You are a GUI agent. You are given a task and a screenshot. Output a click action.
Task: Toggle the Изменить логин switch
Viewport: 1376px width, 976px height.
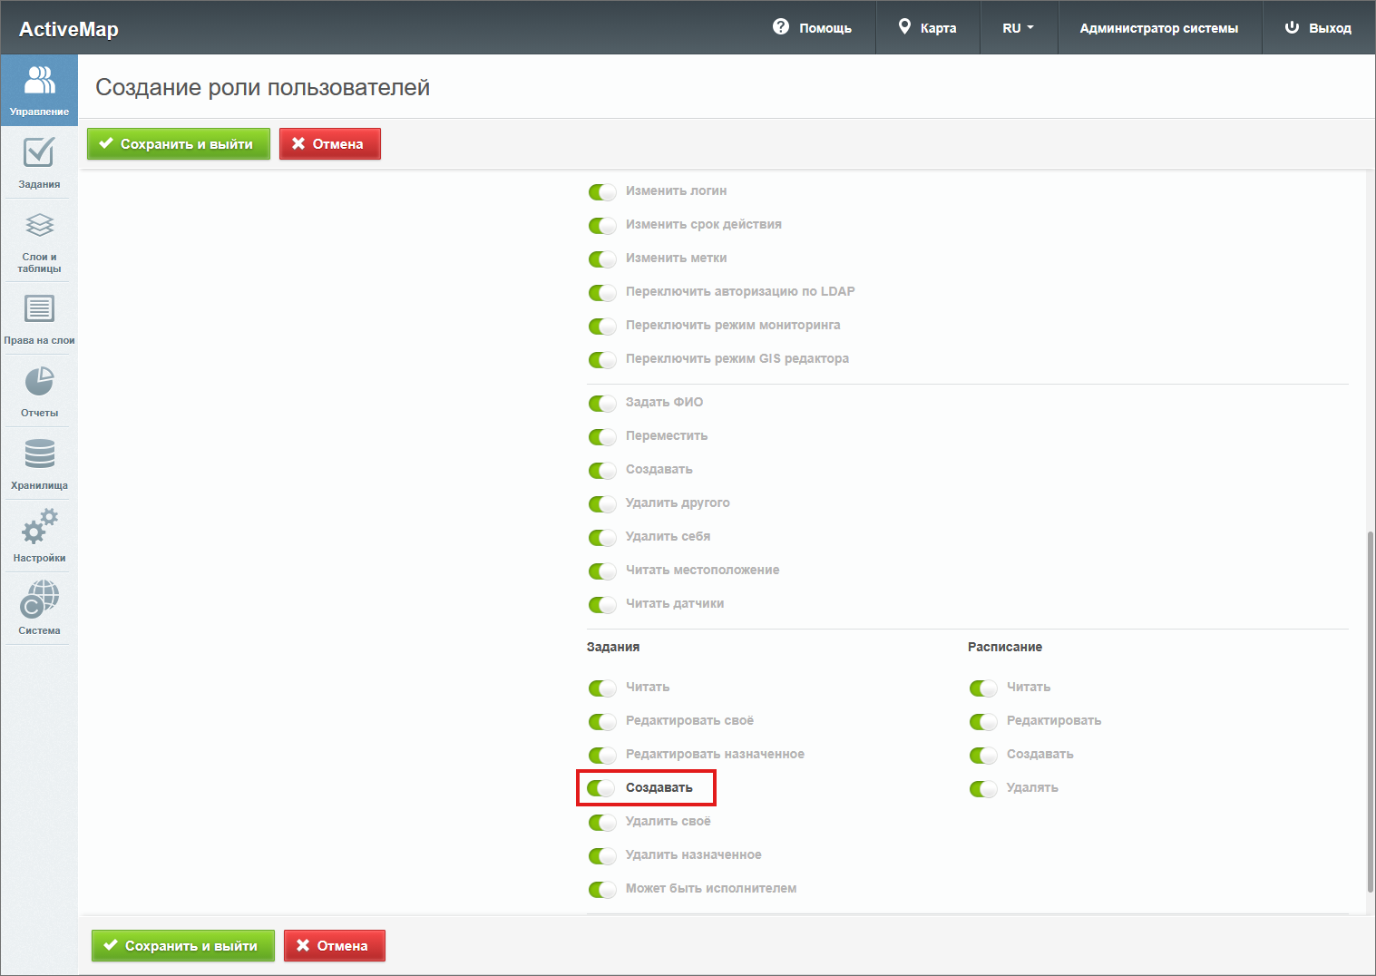click(x=602, y=191)
